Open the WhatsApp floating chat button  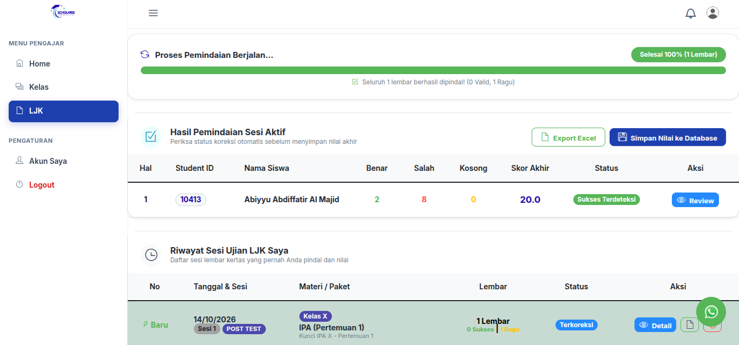click(711, 311)
